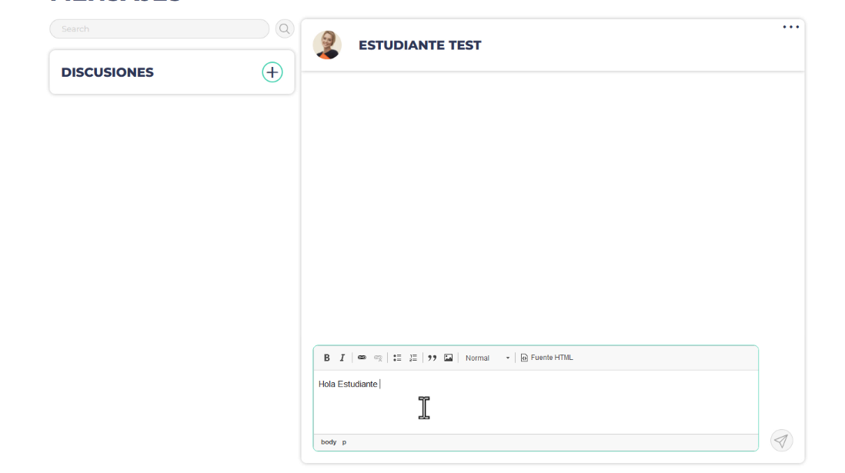Click the unlink icon in toolbar

point(378,358)
